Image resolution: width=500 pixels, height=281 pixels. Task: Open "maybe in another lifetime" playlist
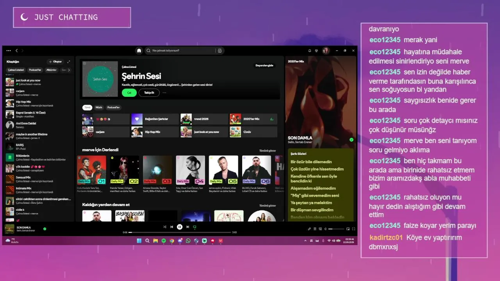point(38,136)
